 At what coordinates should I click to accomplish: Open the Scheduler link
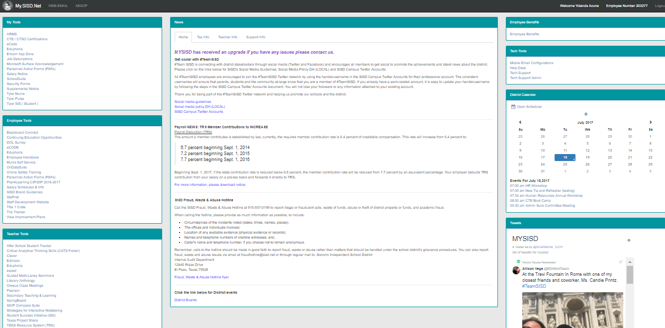529,107
